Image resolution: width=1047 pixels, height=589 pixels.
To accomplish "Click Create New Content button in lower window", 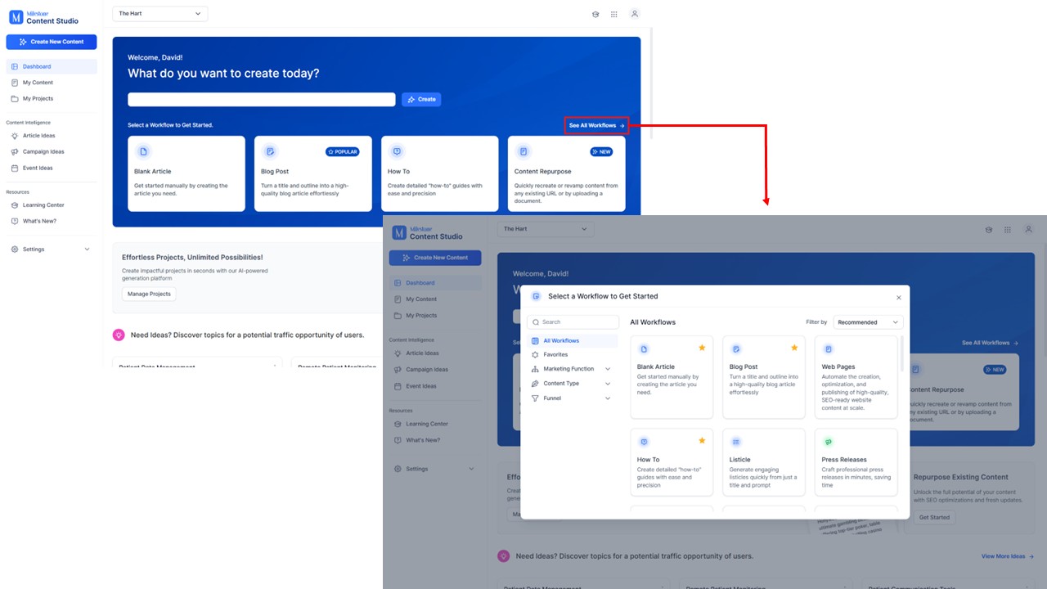I will [x=435, y=258].
